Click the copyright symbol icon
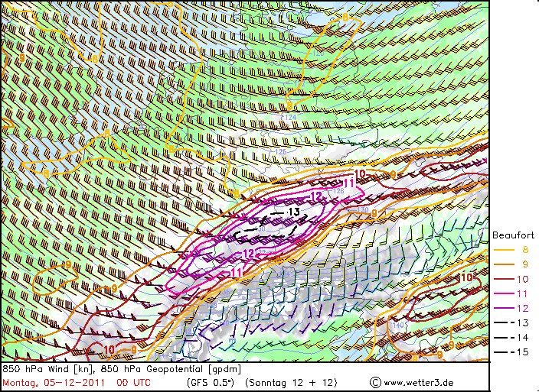The height and width of the screenshot is (392, 539). point(376,383)
